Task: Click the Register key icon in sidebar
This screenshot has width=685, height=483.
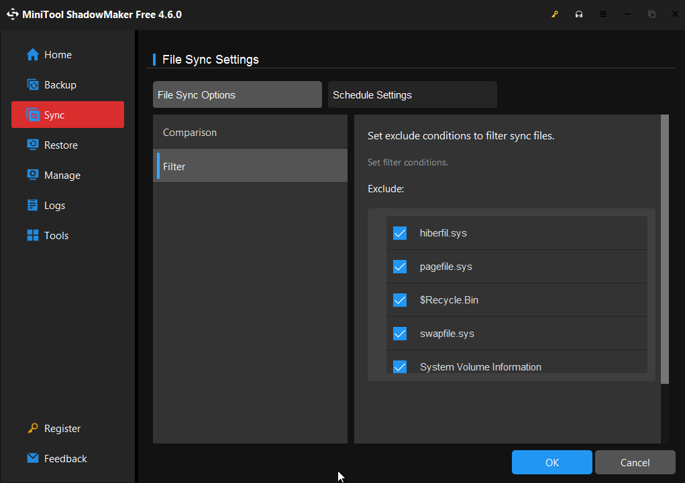Action: tap(33, 429)
